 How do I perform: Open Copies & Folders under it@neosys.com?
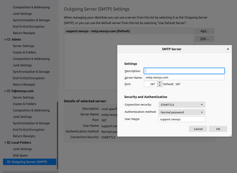click(25, 104)
